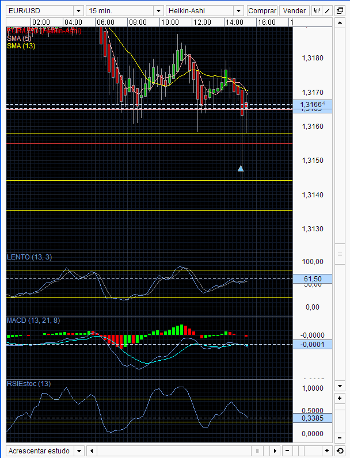The image size is (350, 458).
Task: Select the line drawing tool icon
Action: tap(327, 11)
